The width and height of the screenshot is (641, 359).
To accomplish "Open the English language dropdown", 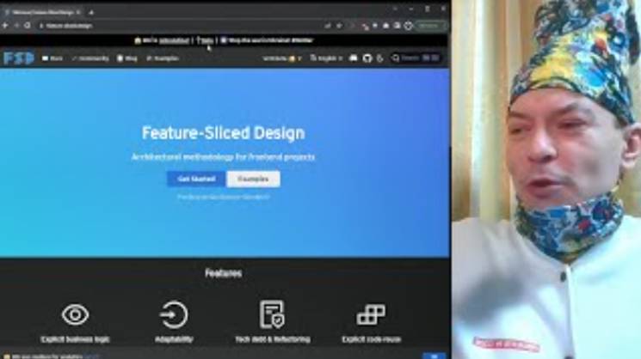I will pyautogui.click(x=326, y=58).
